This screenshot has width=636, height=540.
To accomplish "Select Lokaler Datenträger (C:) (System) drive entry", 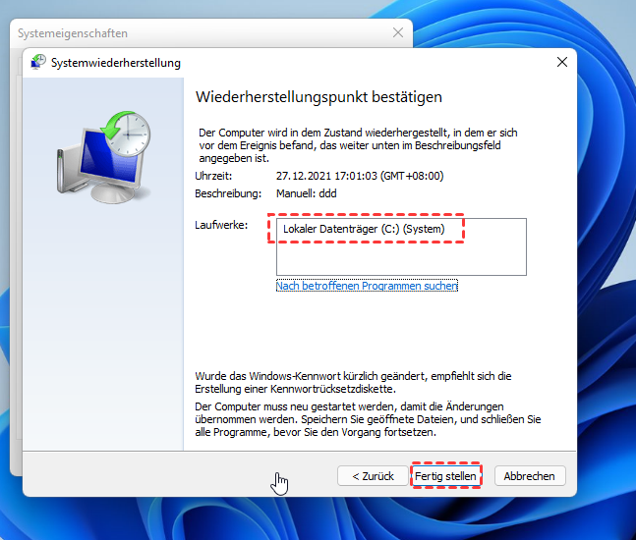I will 364,229.
